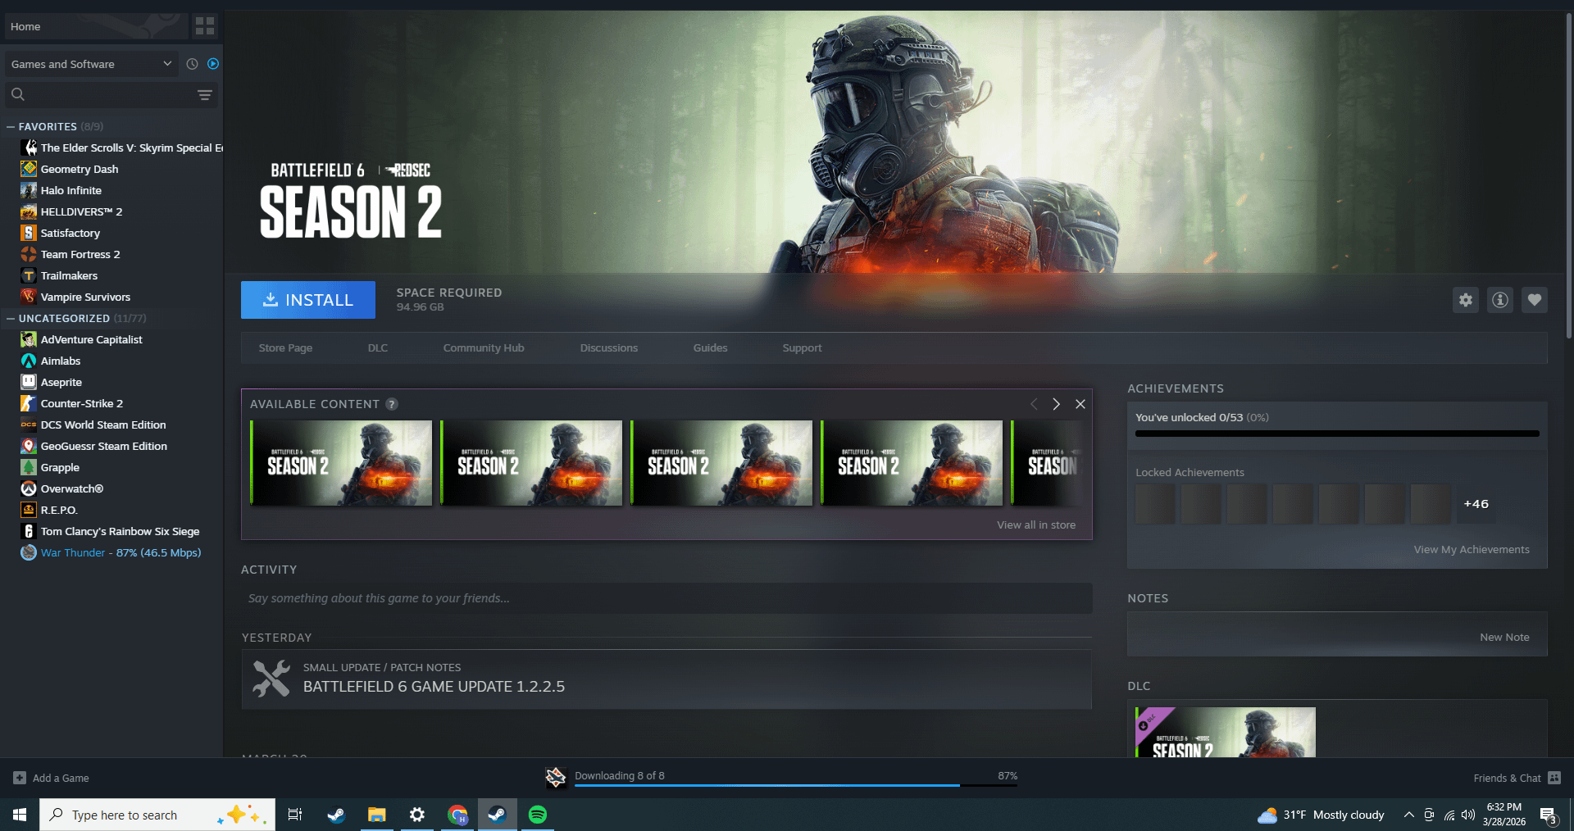1574x831 pixels.
Task: Close the Available Content panel
Action: 1080,404
